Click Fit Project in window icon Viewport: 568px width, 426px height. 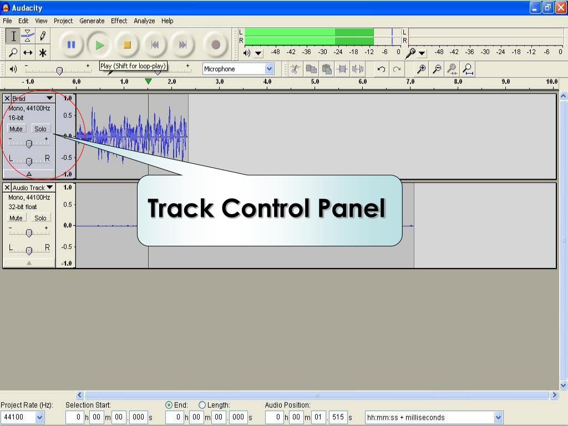point(468,69)
